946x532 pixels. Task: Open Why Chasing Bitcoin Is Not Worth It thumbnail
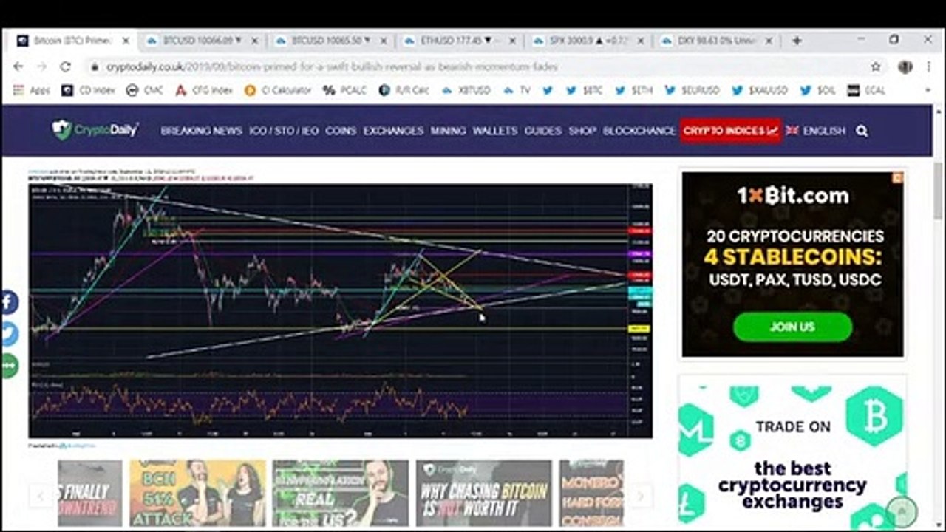pos(483,494)
